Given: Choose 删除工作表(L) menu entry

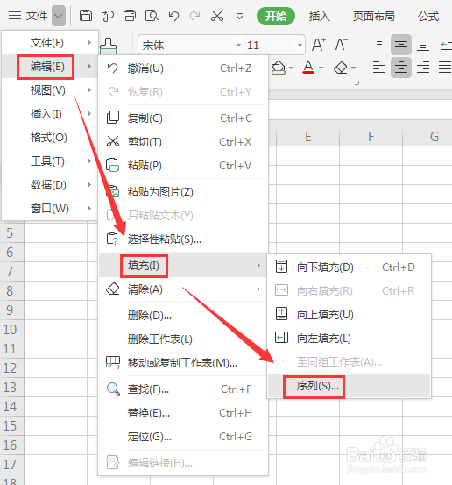Looking at the screenshot, I should coord(183,339).
